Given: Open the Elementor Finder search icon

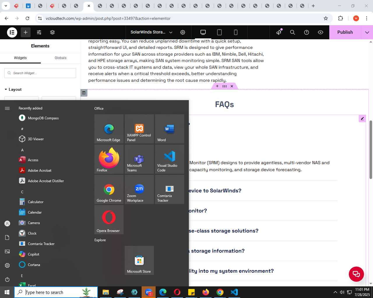Looking at the screenshot, I should click(293, 32).
